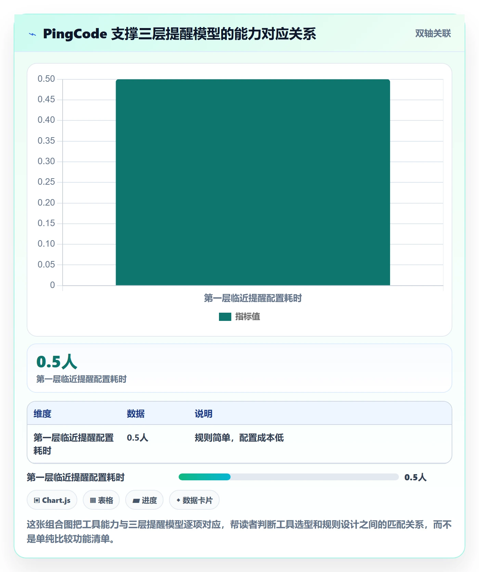This screenshot has height=572, width=479.
Task: Click the 0.50 y-axis tick label
Action: click(x=46, y=79)
